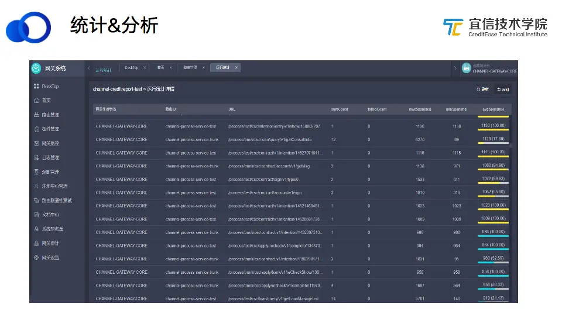Click the current gateway router avatar icon
562x316 pixels.
tap(466, 68)
